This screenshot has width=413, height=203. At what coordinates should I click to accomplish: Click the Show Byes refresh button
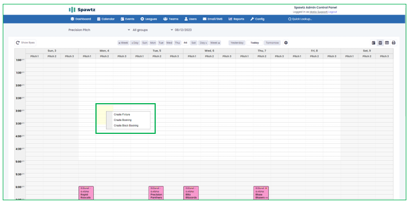pyautogui.click(x=25, y=42)
